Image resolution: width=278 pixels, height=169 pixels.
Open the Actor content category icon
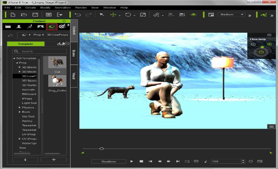[x=19, y=27]
